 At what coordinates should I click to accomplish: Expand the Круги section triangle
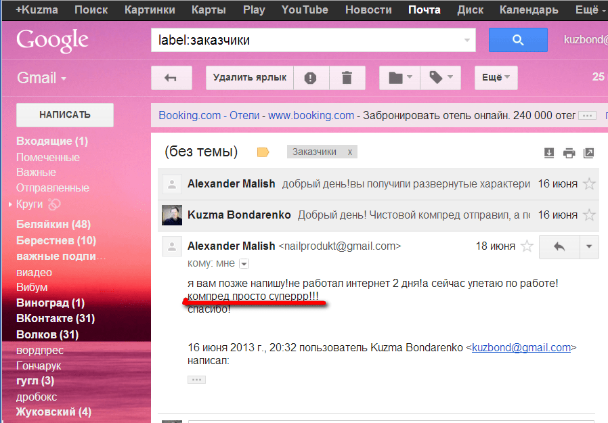pos(10,204)
